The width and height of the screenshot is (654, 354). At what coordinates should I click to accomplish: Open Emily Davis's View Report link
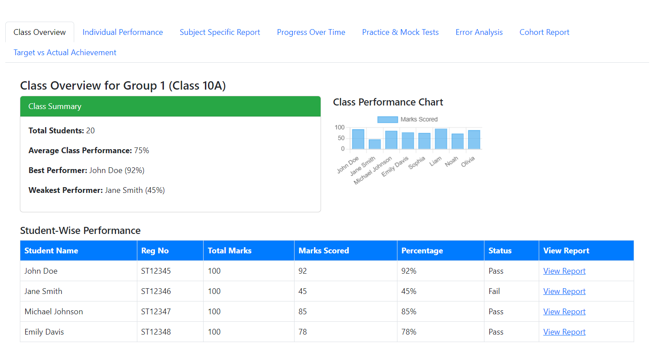click(x=564, y=331)
